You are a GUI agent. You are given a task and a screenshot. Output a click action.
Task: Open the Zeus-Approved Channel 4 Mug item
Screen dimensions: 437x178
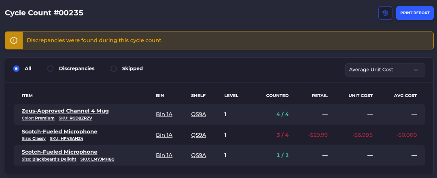[65, 111]
